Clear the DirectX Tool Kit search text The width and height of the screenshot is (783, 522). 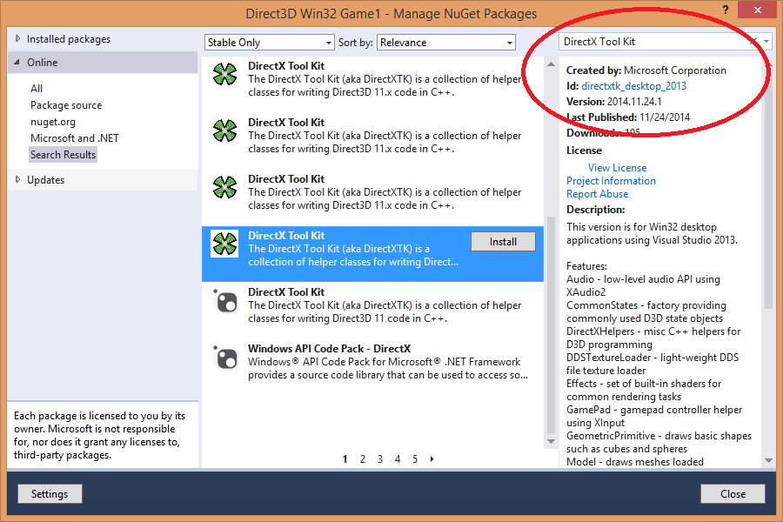point(753,42)
